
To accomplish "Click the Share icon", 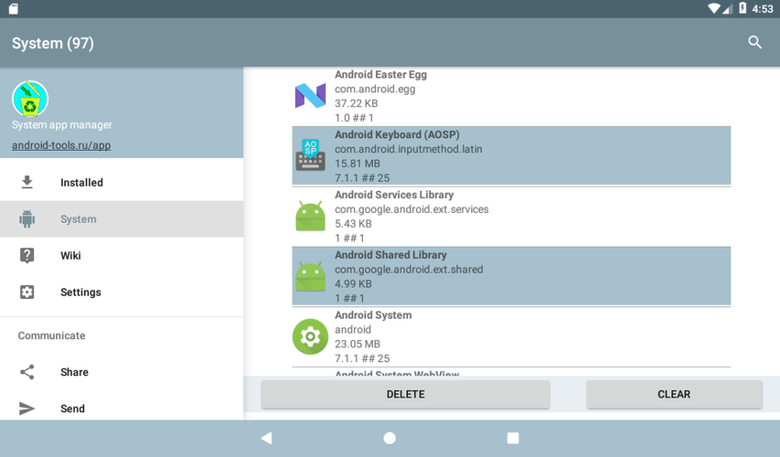I will coord(27,372).
